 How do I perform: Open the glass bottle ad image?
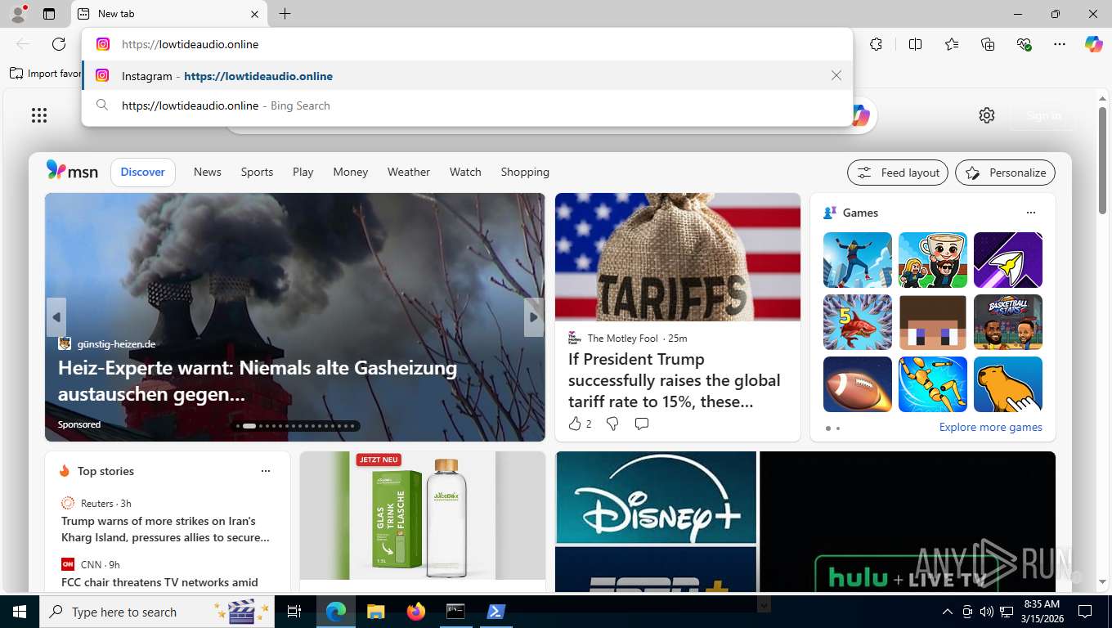pos(423,515)
